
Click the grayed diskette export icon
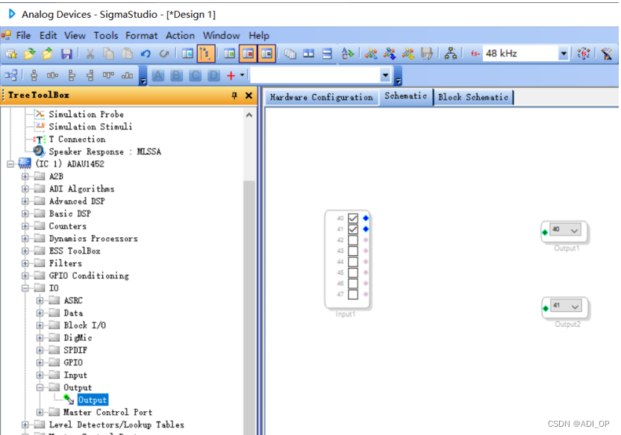pos(426,54)
